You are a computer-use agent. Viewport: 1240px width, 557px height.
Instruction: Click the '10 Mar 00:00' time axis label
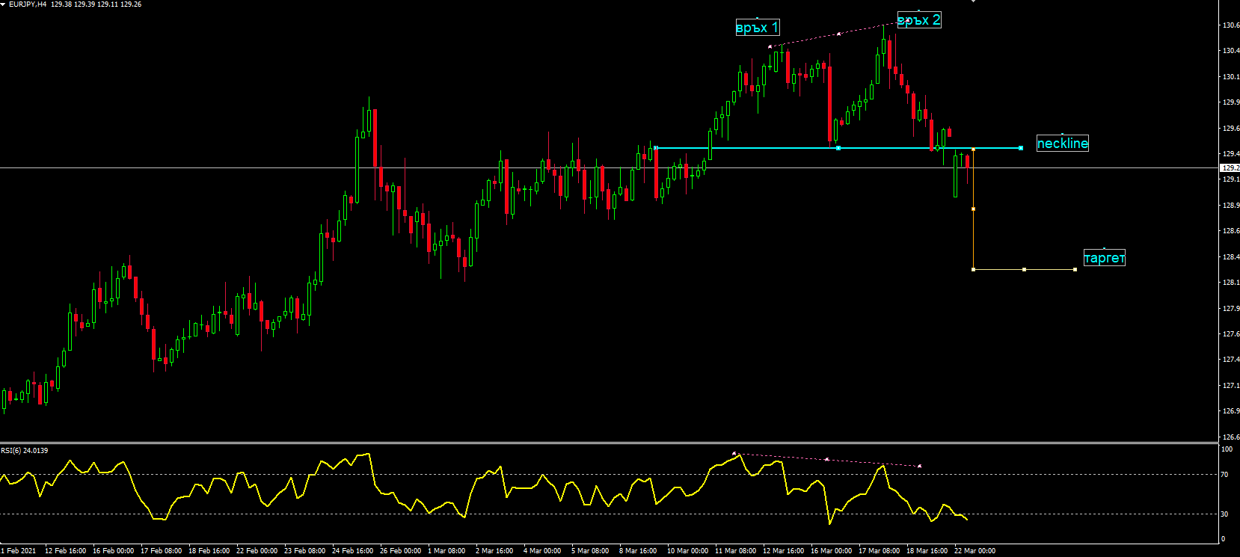[688, 551]
